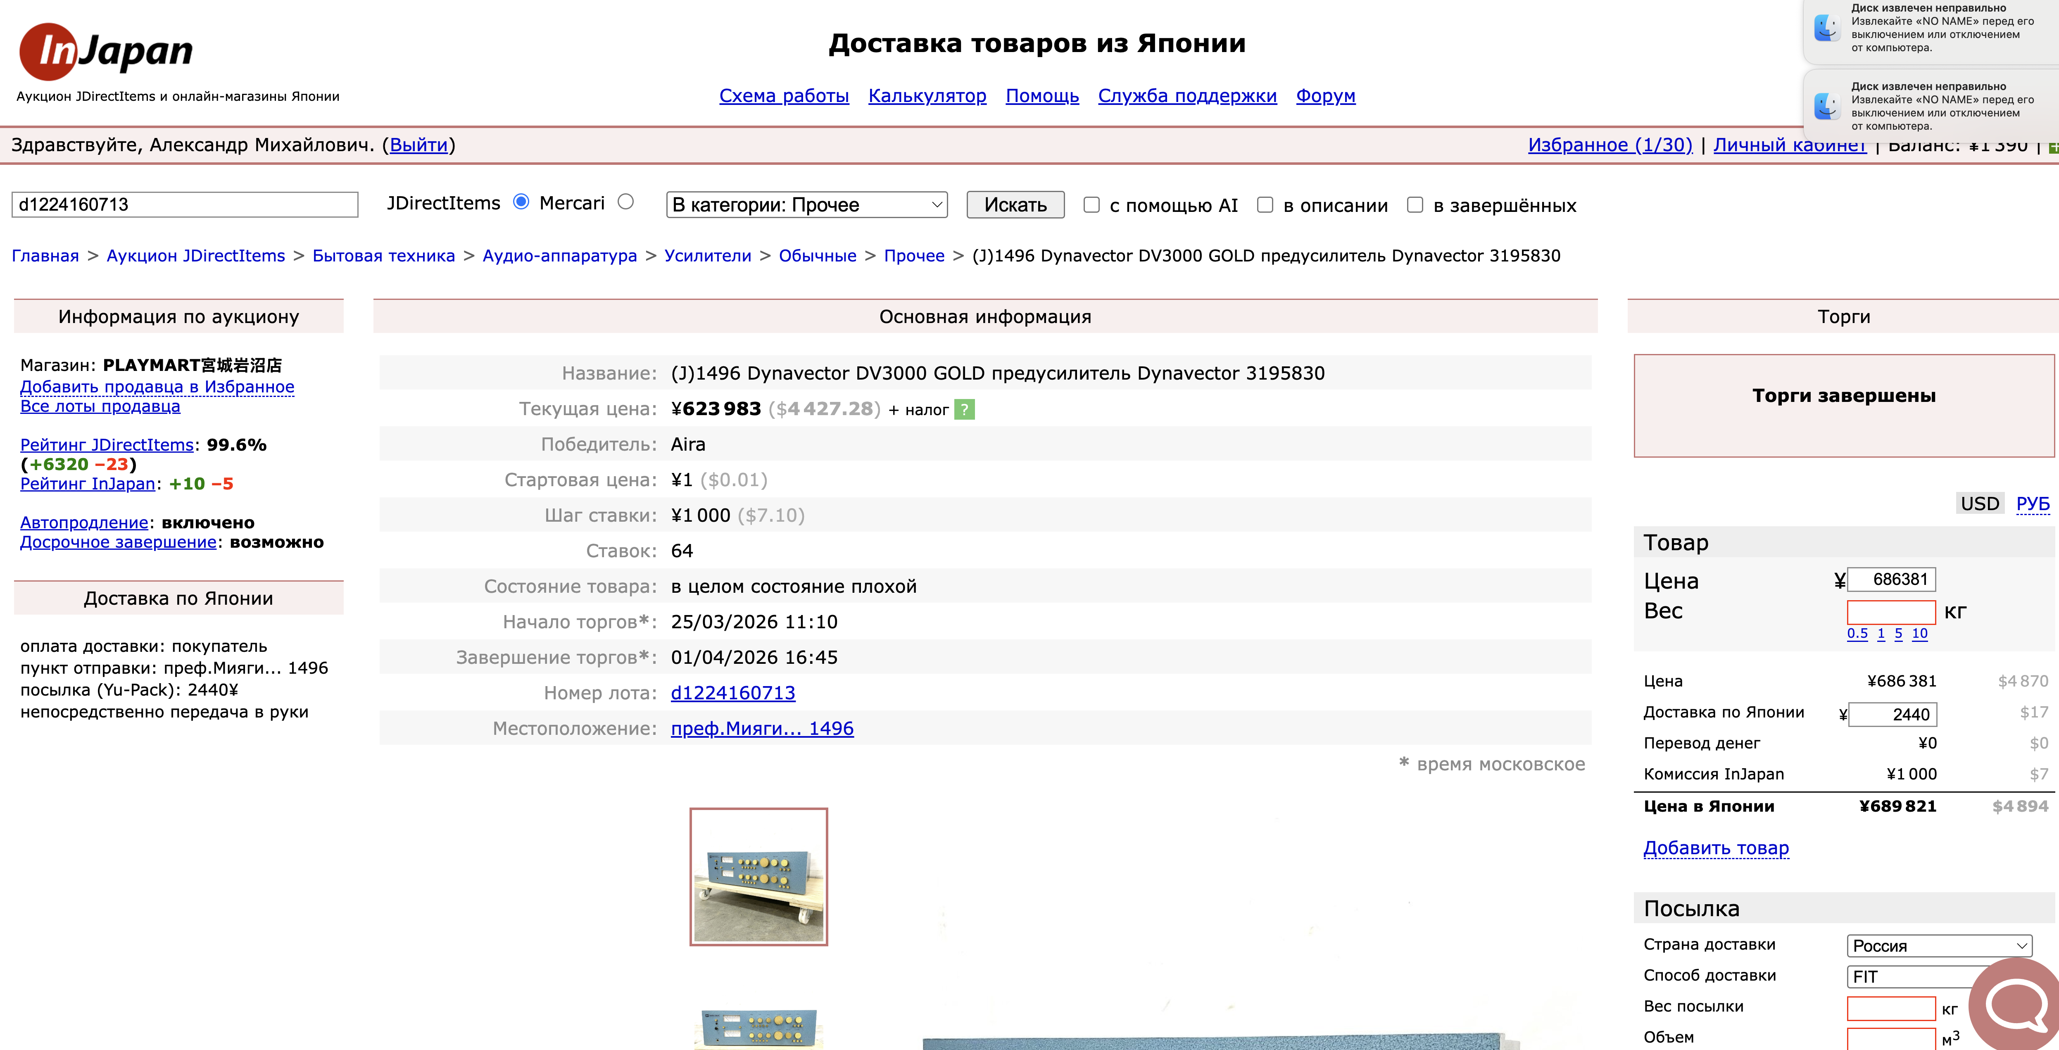The height and width of the screenshot is (1050, 2059).
Task: Click the green tax help question mark
Action: [964, 410]
